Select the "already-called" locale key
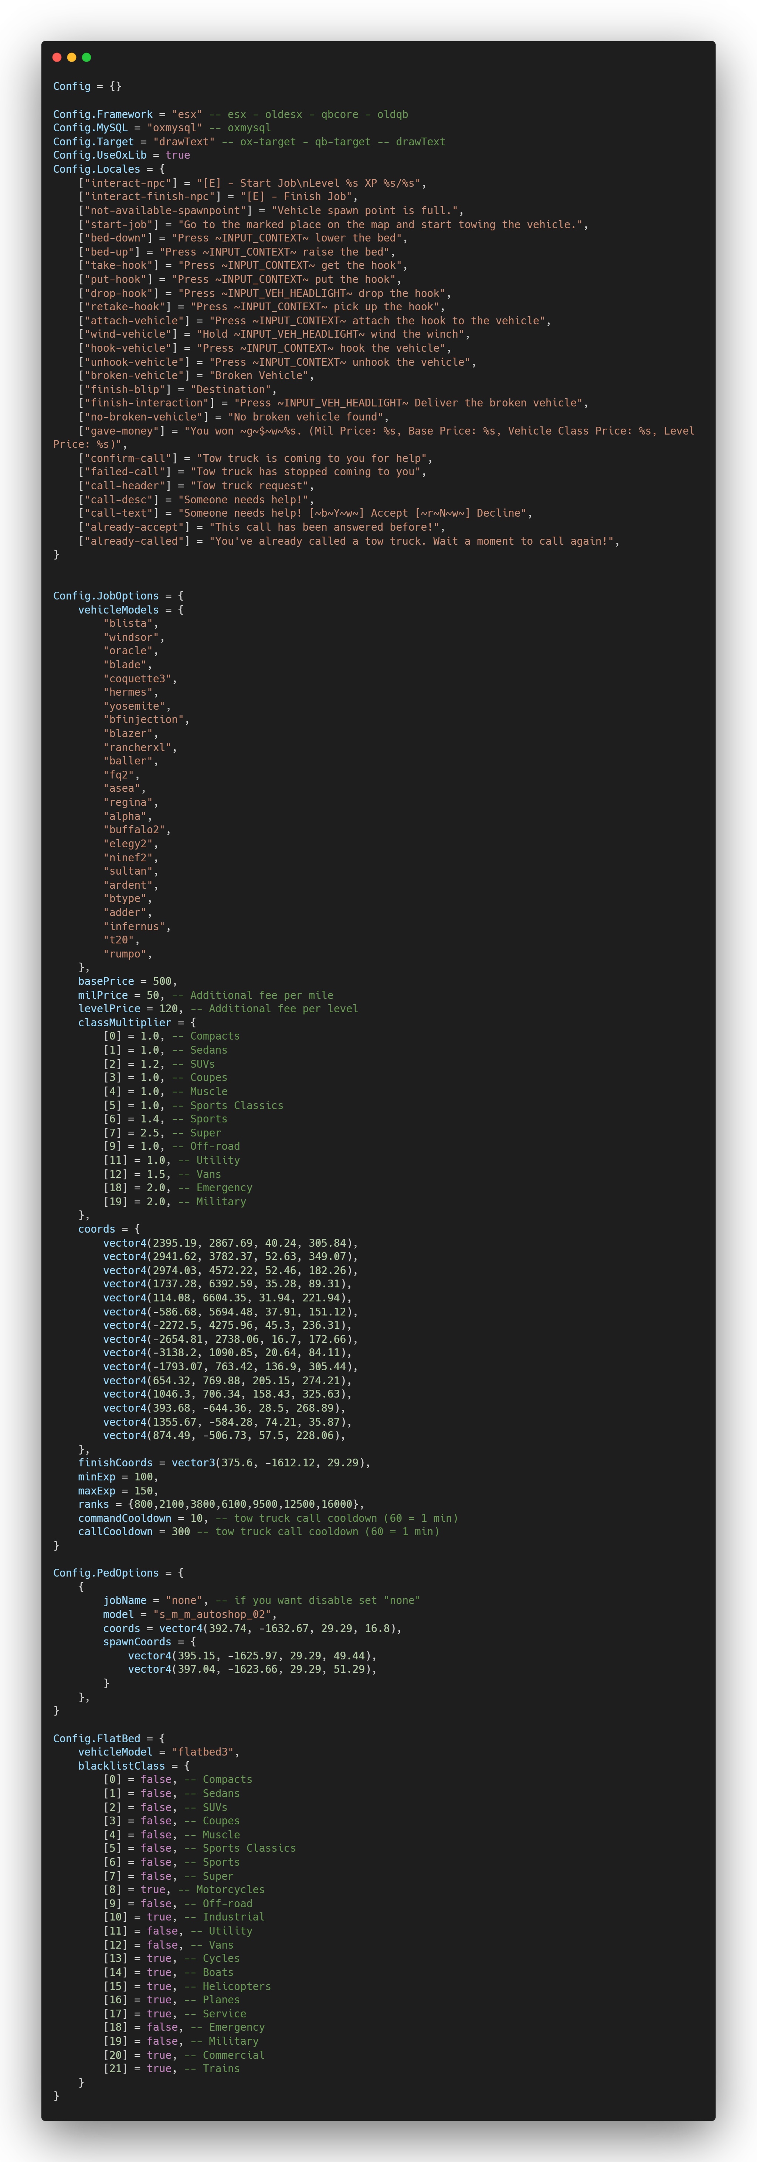Screen dimensions: 757x2162 137,541
